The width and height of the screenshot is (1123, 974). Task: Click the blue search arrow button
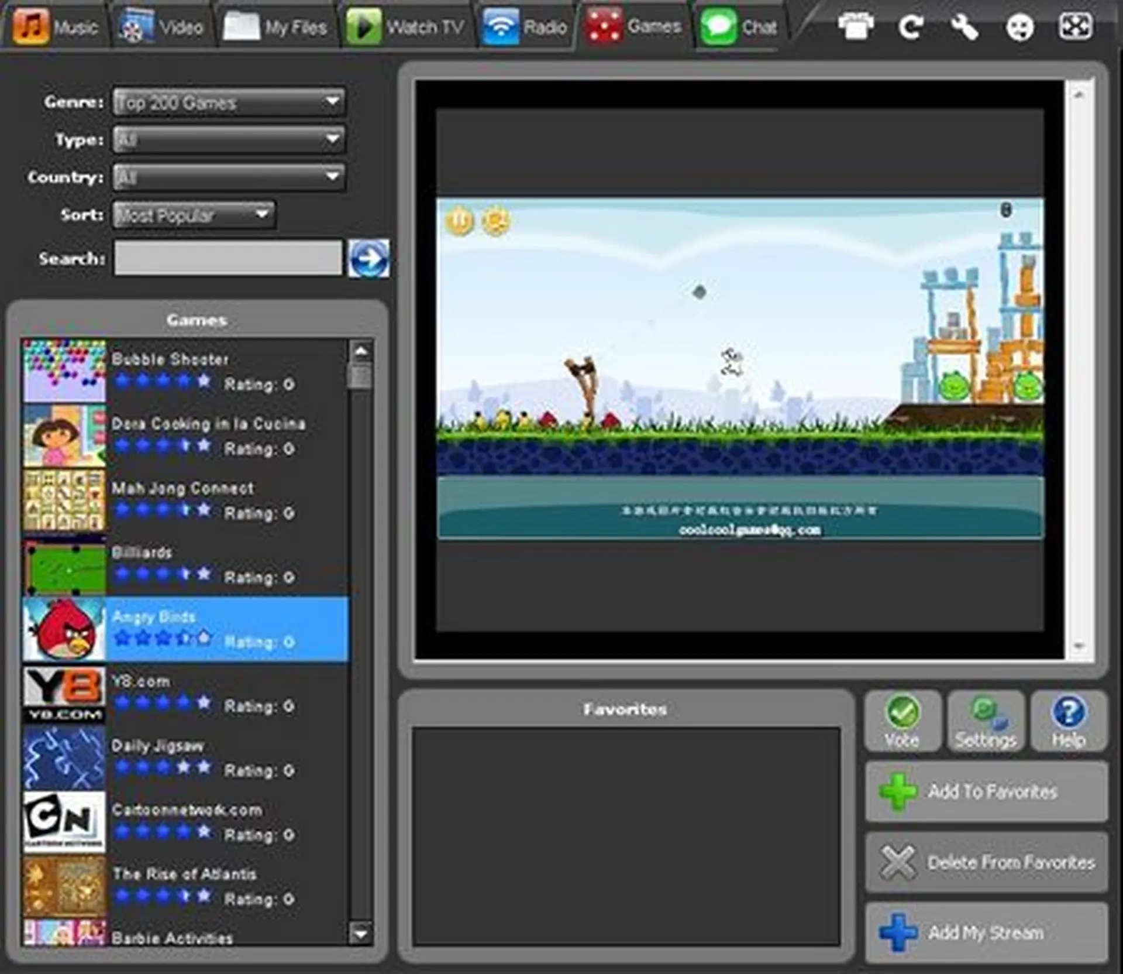pos(368,258)
